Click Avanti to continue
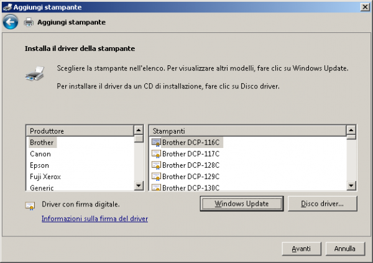This screenshot has width=373, height=263. tap(301, 248)
